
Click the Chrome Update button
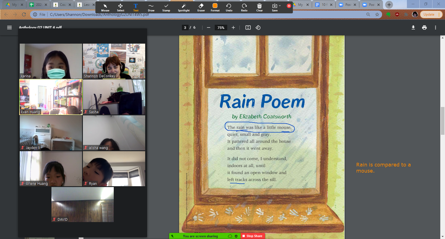tap(429, 14)
